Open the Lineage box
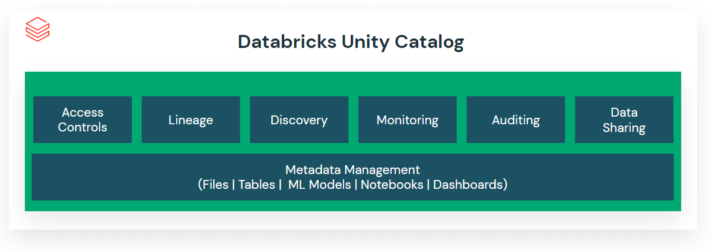The image size is (712, 251). tap(190, 120)
